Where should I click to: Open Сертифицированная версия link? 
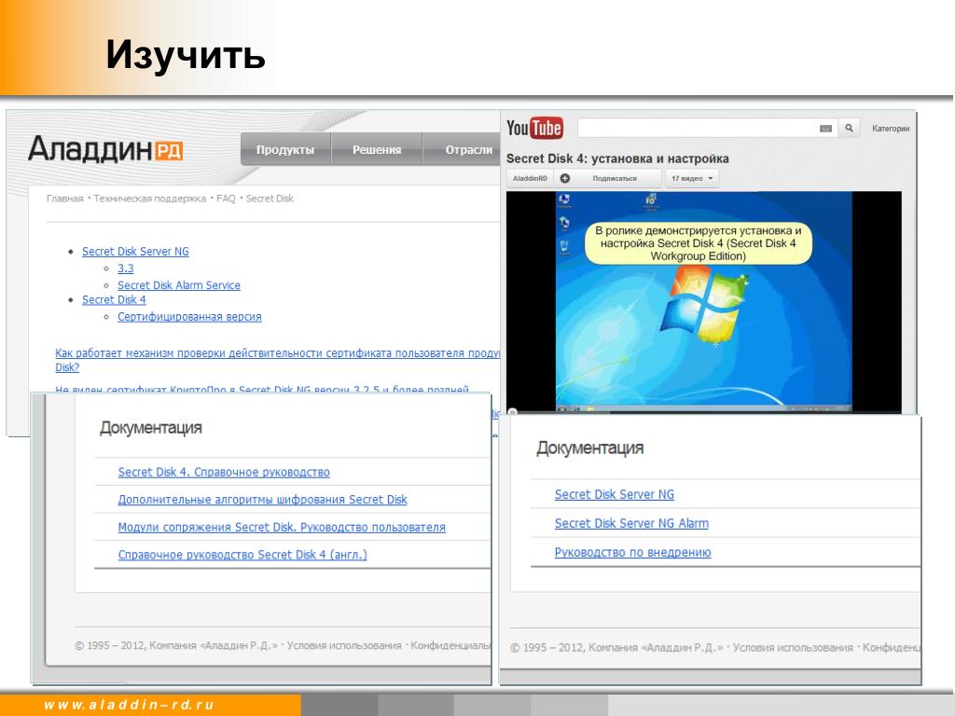point(189,317)
